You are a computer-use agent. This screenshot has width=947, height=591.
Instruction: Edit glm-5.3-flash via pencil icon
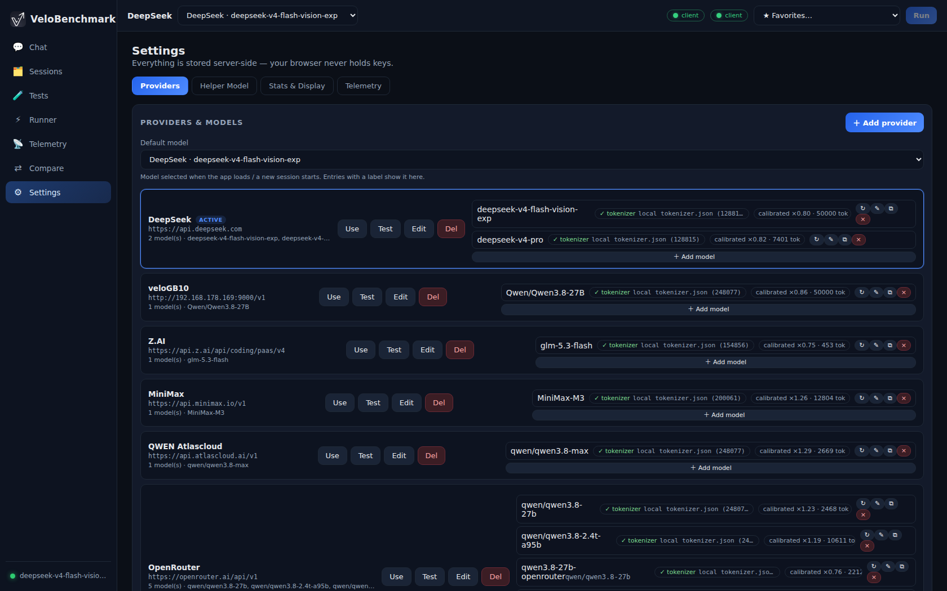point(876,346)
